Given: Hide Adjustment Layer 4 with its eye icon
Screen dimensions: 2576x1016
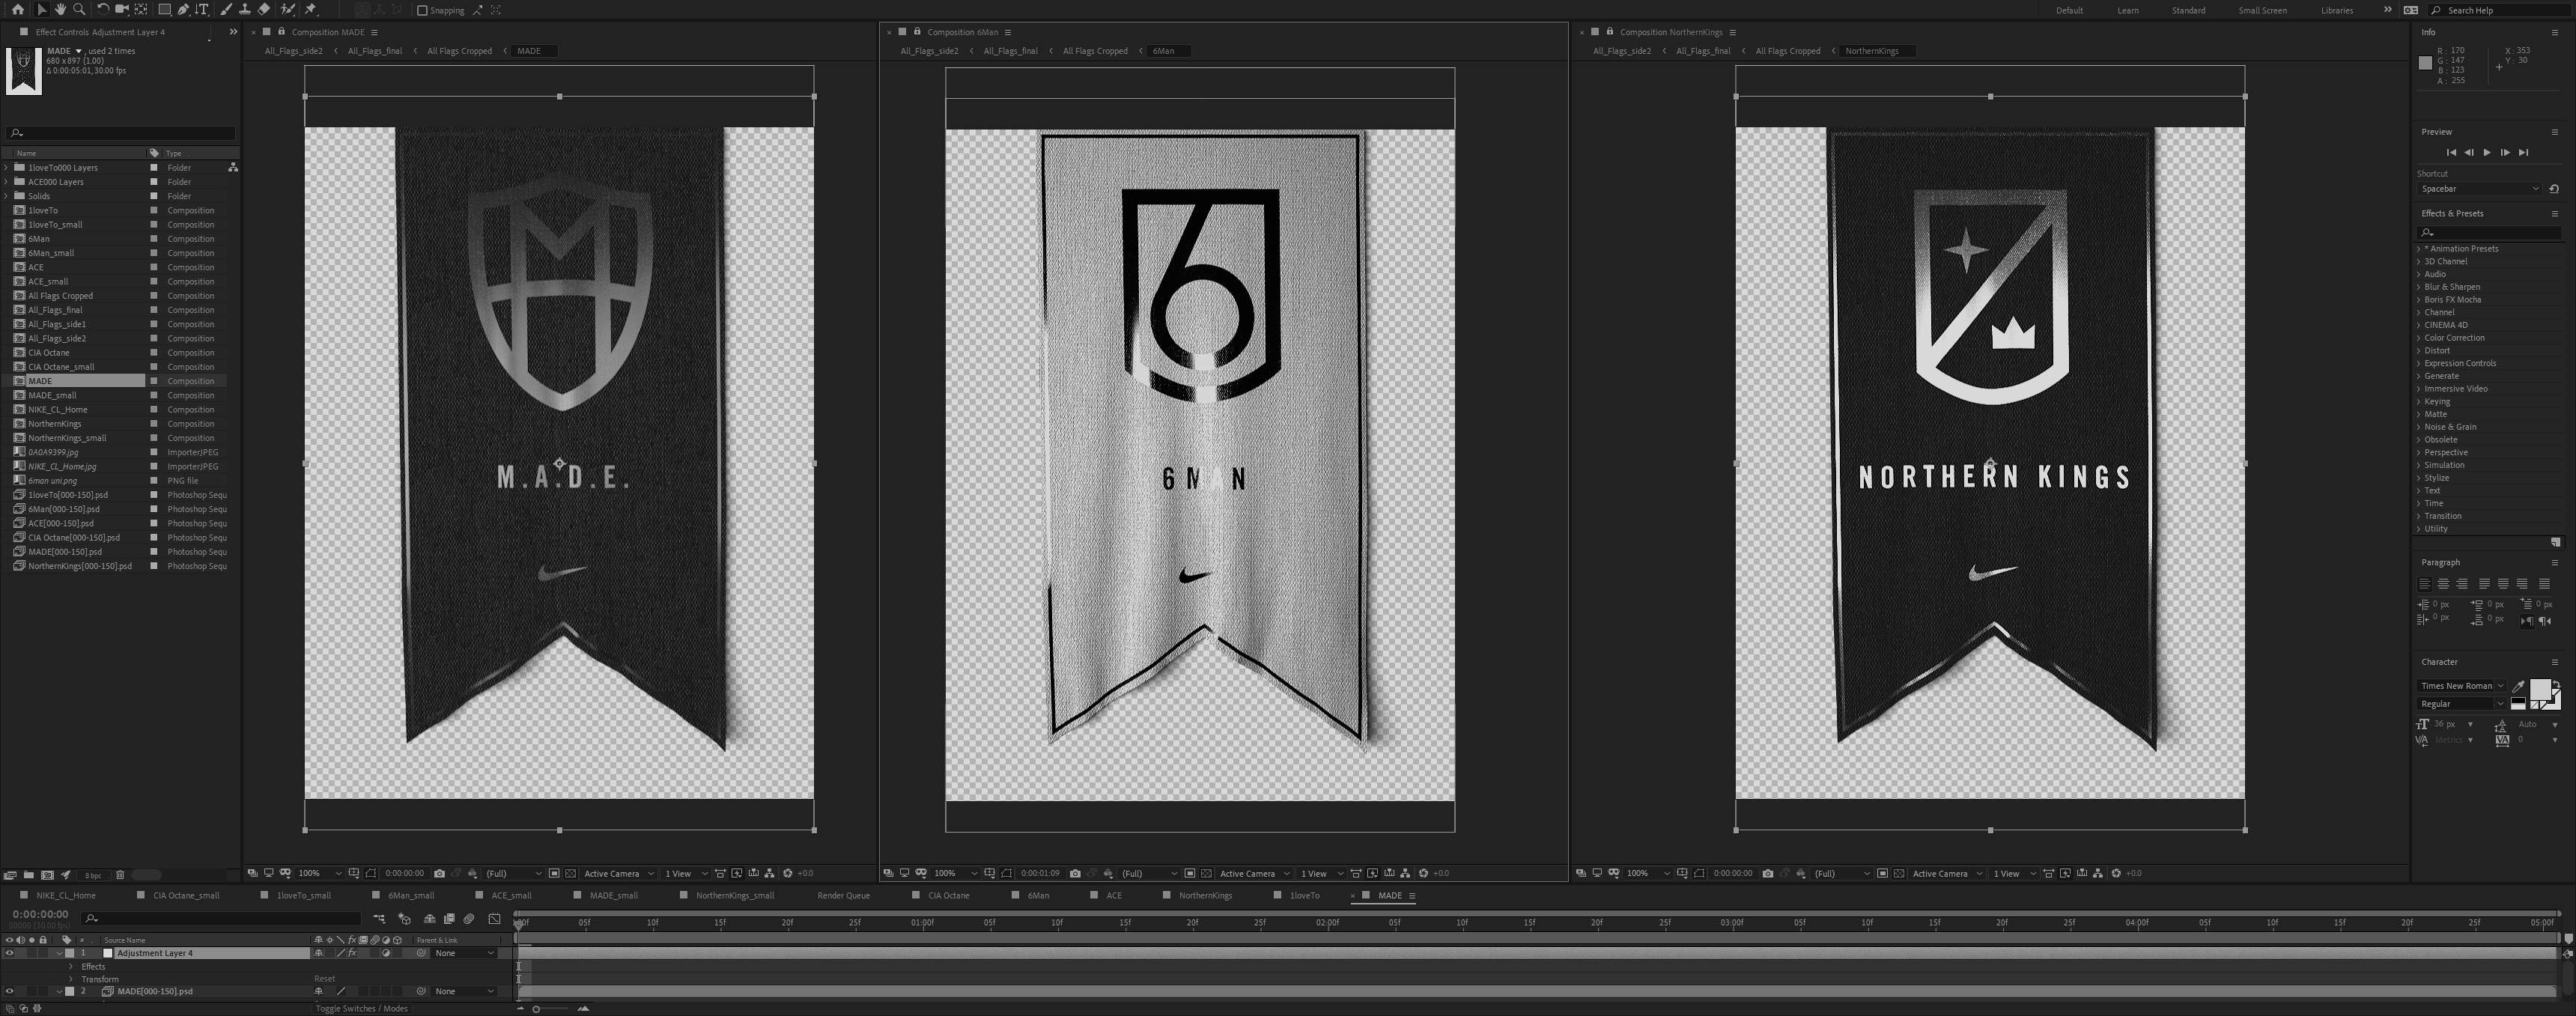Looking at the screenshot, I should pyautogui.click(x=10, y=953).
